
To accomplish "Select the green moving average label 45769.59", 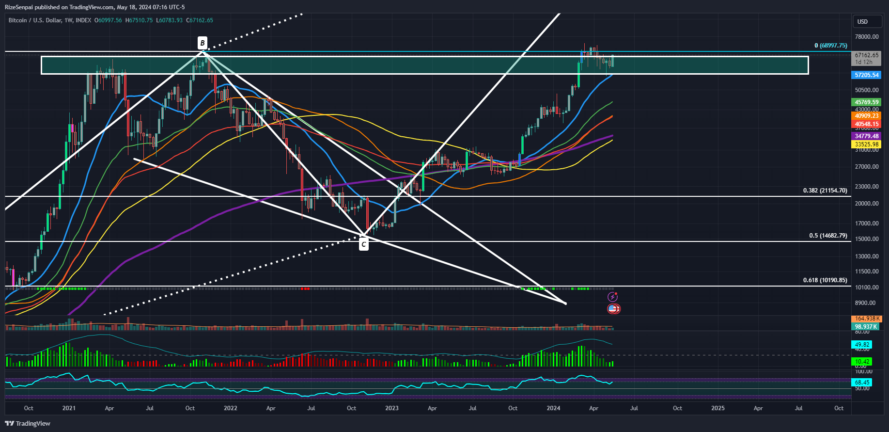I will tap(866, 102).
